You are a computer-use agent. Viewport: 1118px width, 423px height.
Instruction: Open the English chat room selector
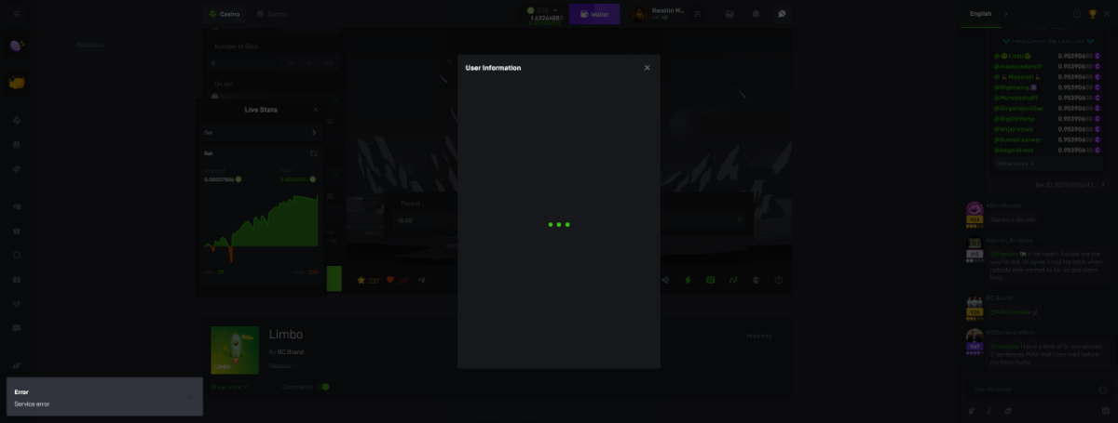coord(981,14)
